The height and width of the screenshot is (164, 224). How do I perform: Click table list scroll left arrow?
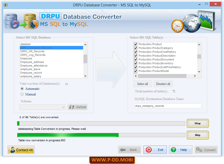click(136, 76)
